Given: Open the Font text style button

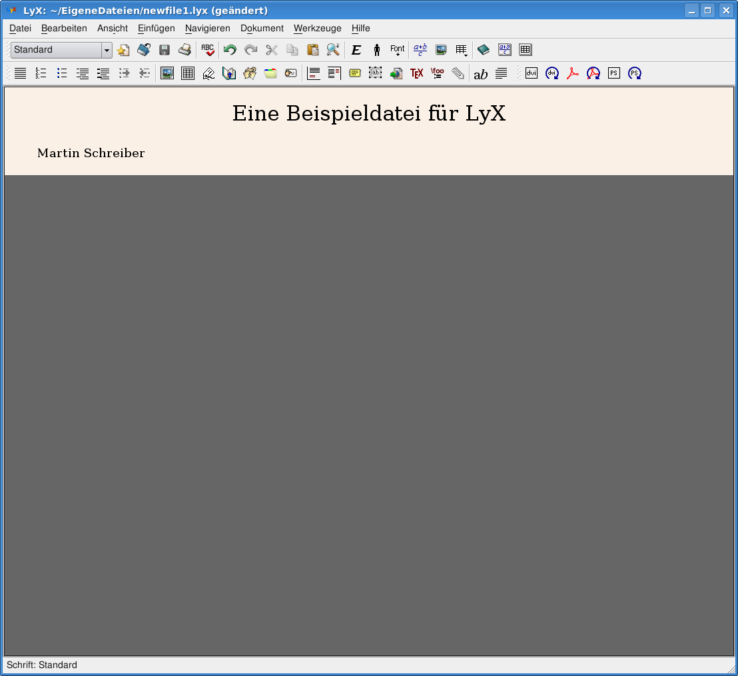Looking at the screenshot, I should click(x=397, y=50).
